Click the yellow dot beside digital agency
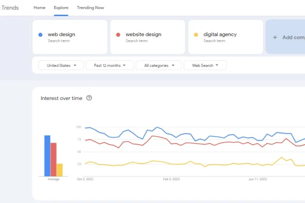The image size is (305, 203). pos(196,35)
